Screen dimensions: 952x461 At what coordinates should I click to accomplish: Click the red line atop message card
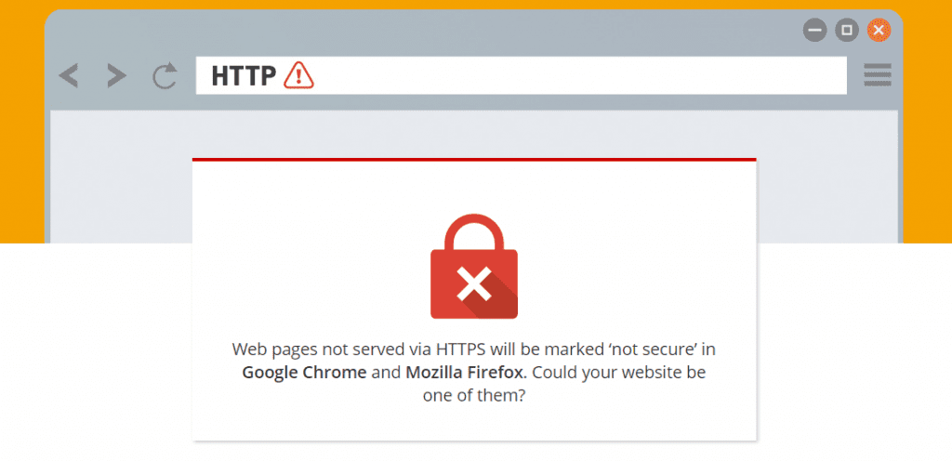click(474, 160)
